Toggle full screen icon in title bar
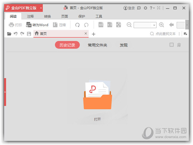193x145 pixels. coord(159,8)
